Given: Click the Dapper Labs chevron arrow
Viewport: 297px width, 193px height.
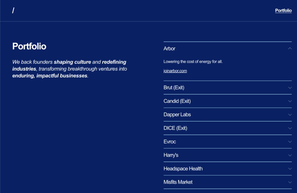Looking at the screenshot, I should [x=290, y=114].
